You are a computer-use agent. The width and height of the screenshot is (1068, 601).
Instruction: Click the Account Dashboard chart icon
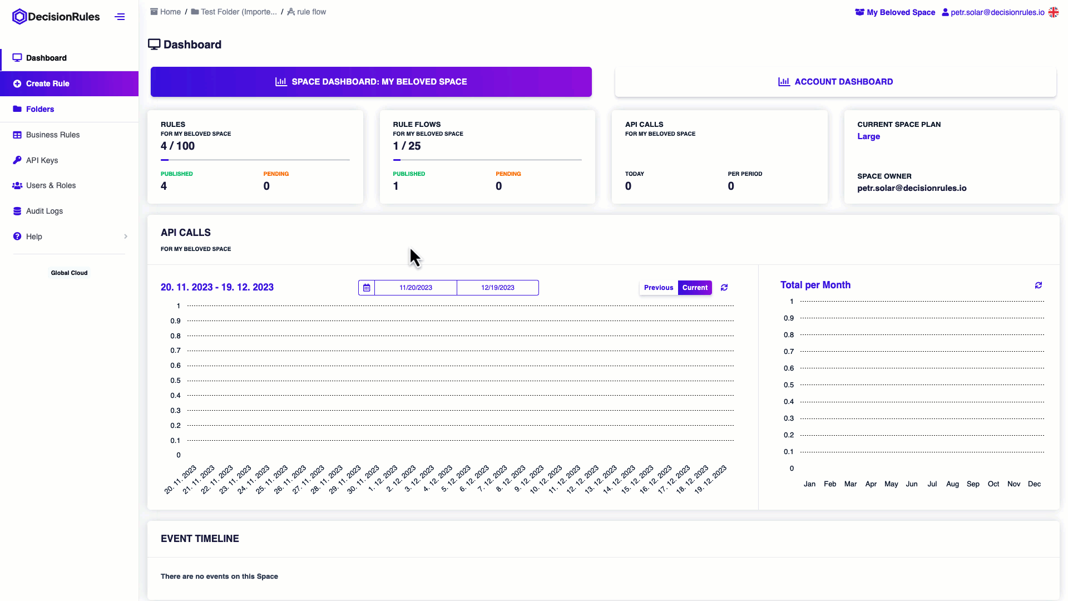(784, 82)
